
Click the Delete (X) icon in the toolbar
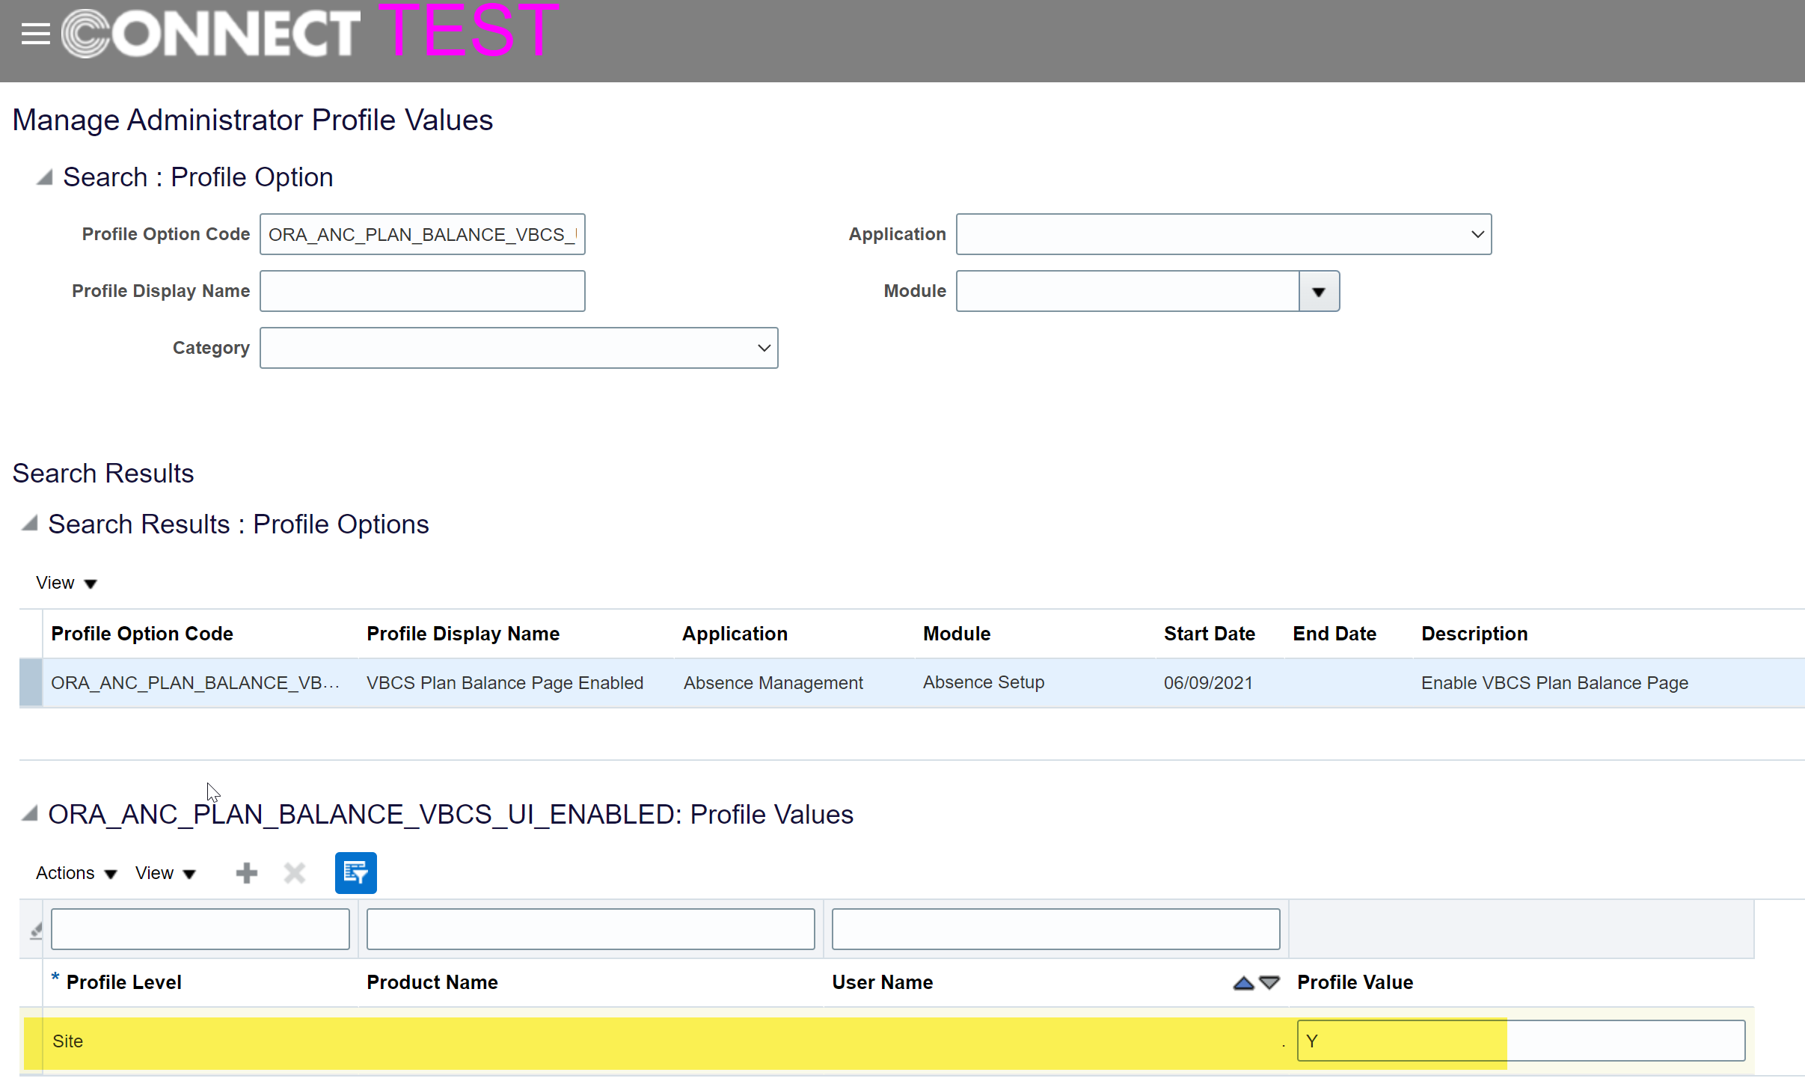pos(295,872)
